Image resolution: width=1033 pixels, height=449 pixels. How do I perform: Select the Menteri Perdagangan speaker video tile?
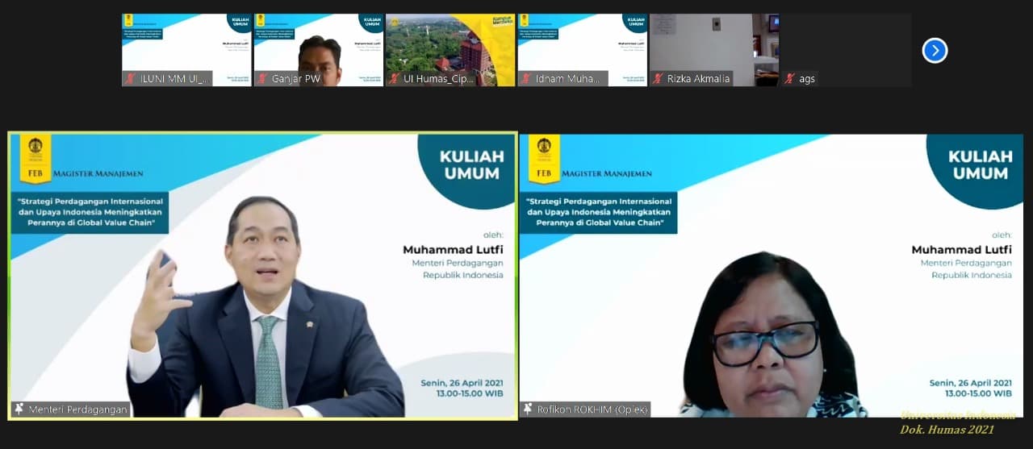(x=262, y=276)
